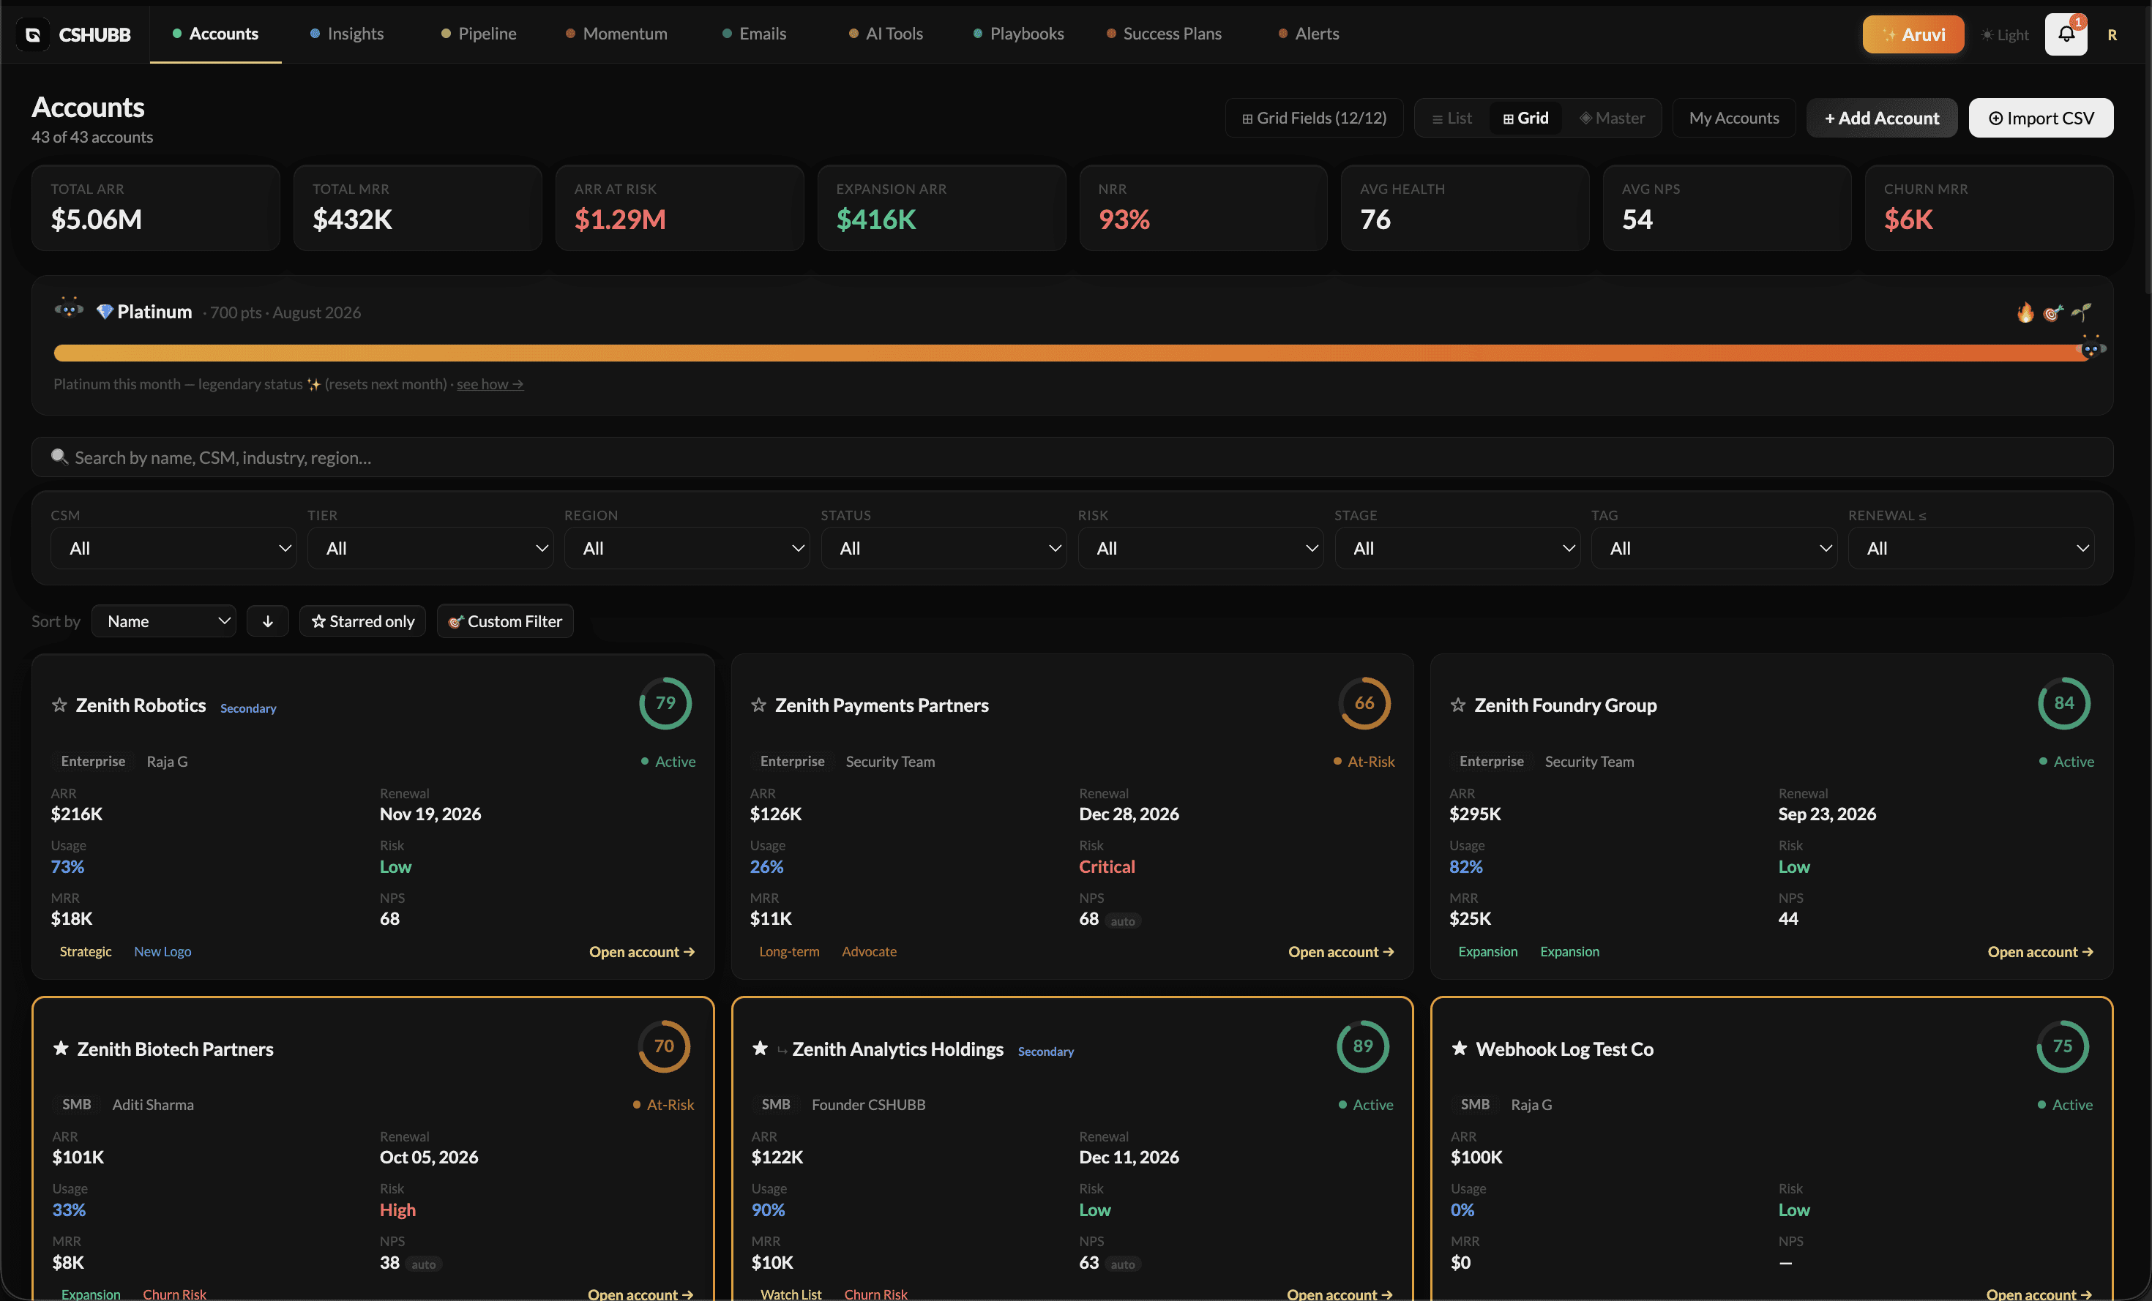2152x1301 pixels.
Task: Click the CSHUBB logo icon
Action: point(32,34)
